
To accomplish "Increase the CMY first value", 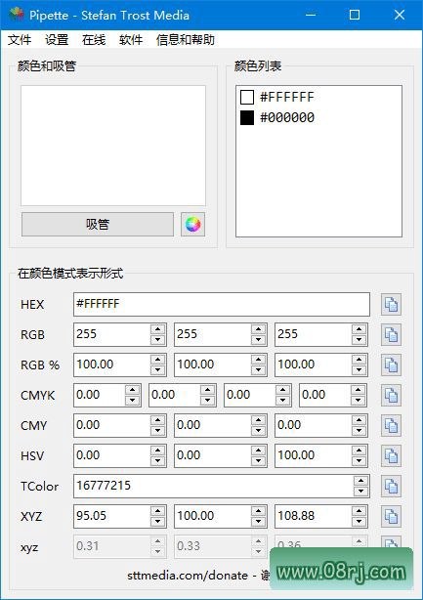I will point(158,420).
